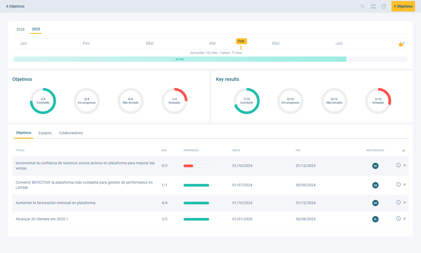Click the Hoje timeline marker

tap(241, 41)
